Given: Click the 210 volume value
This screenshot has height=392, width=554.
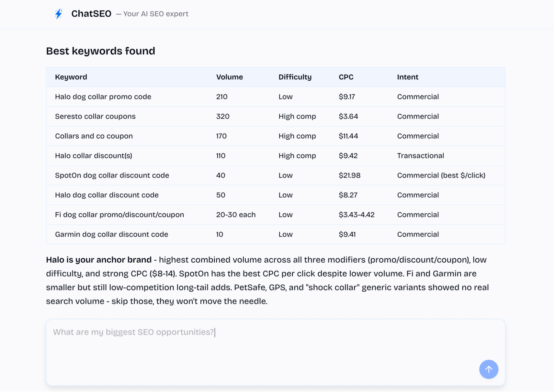Looking at the screenshot, I should point(222,97).
